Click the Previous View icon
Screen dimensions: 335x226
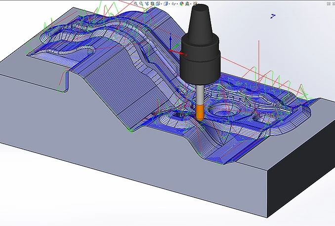point(147,3)
